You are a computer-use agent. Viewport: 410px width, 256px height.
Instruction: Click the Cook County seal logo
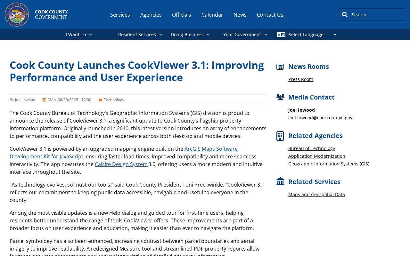click(x=17, y=15)
